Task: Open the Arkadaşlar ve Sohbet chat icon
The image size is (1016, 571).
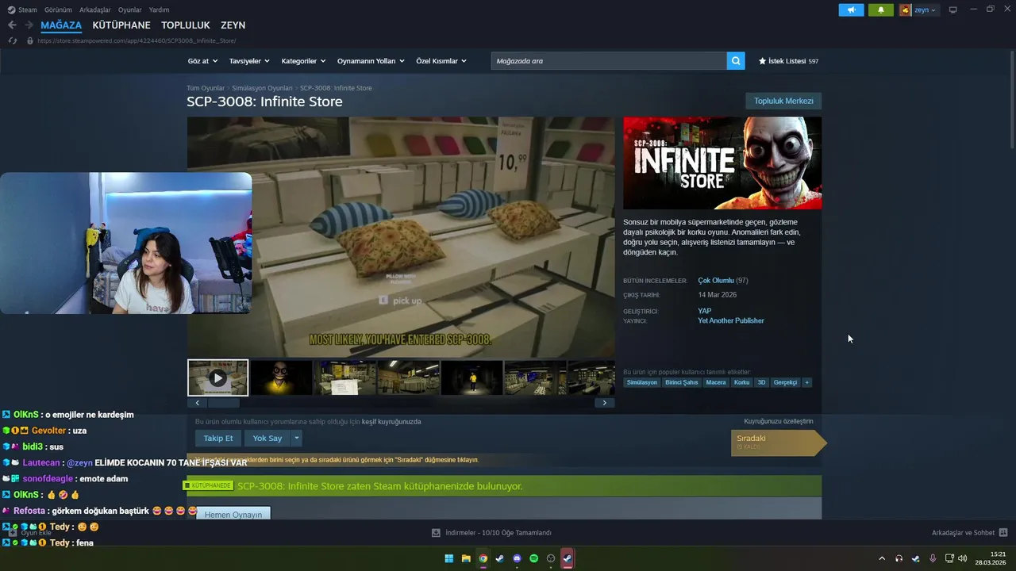Action: click(1003, 533)
